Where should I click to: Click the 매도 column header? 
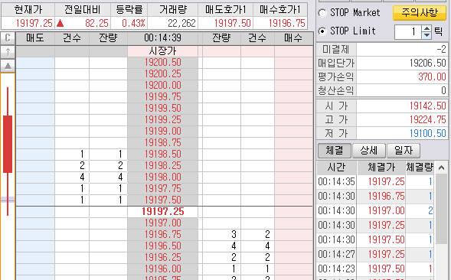pyautogui.click(x=35, y=38)
